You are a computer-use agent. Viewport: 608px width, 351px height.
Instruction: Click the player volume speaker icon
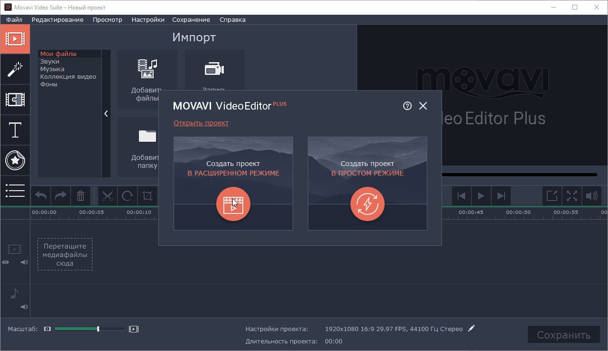[x=592, y=196]
